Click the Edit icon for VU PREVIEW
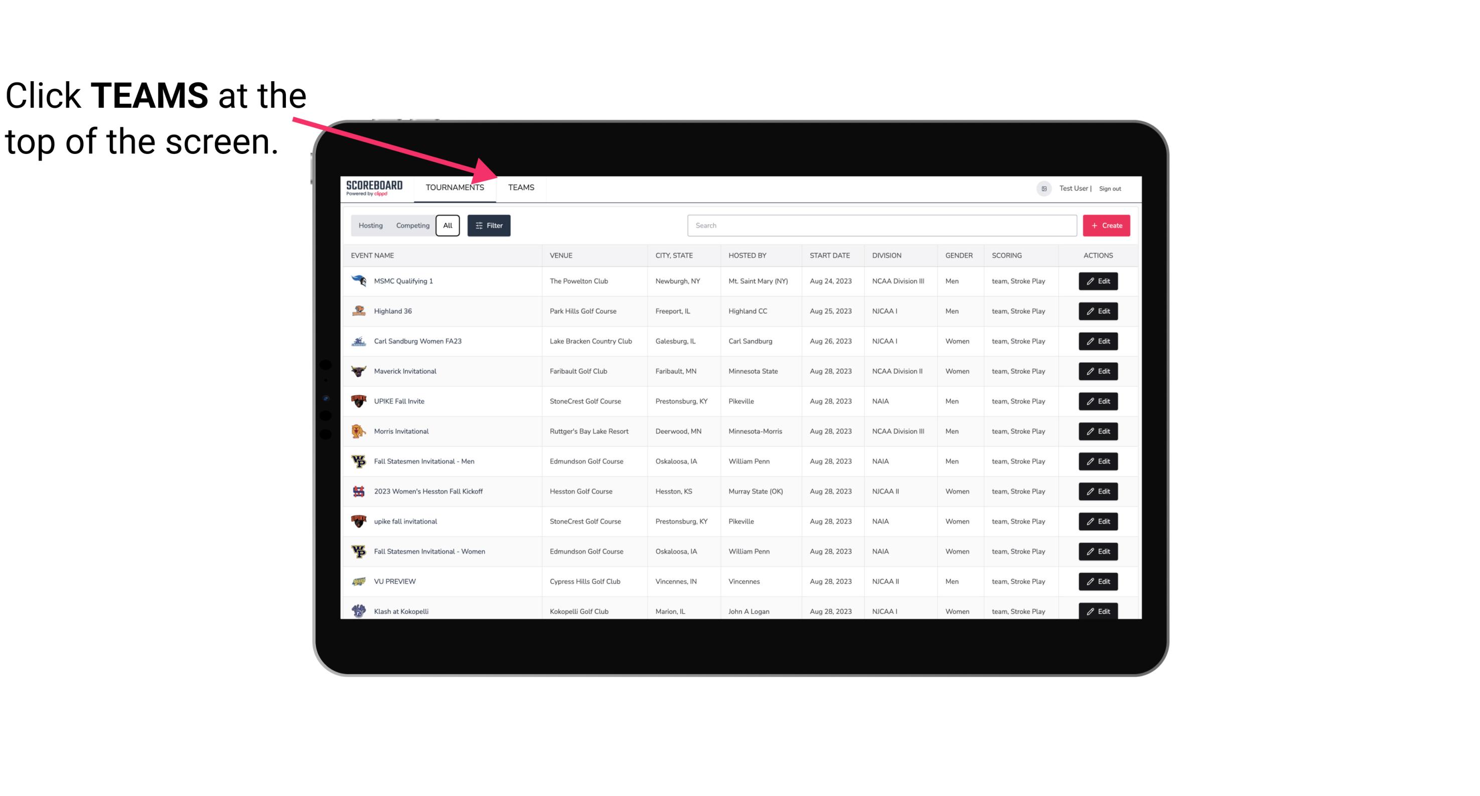Viewport: 1480px width, 796px height. 1099,580
